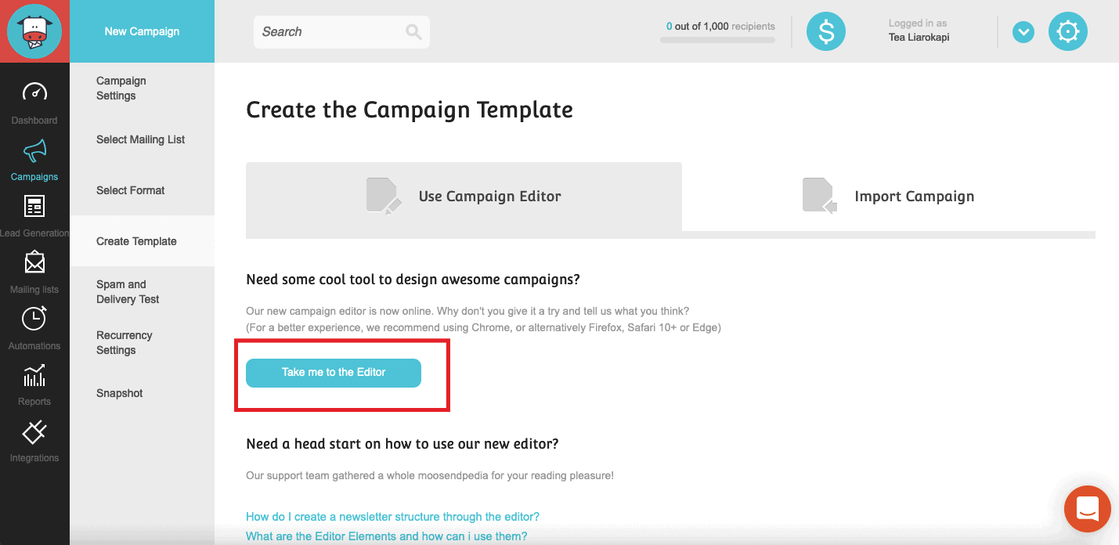Switch to Import Campaign tab
1119x545 pixels.
point(889,197)
